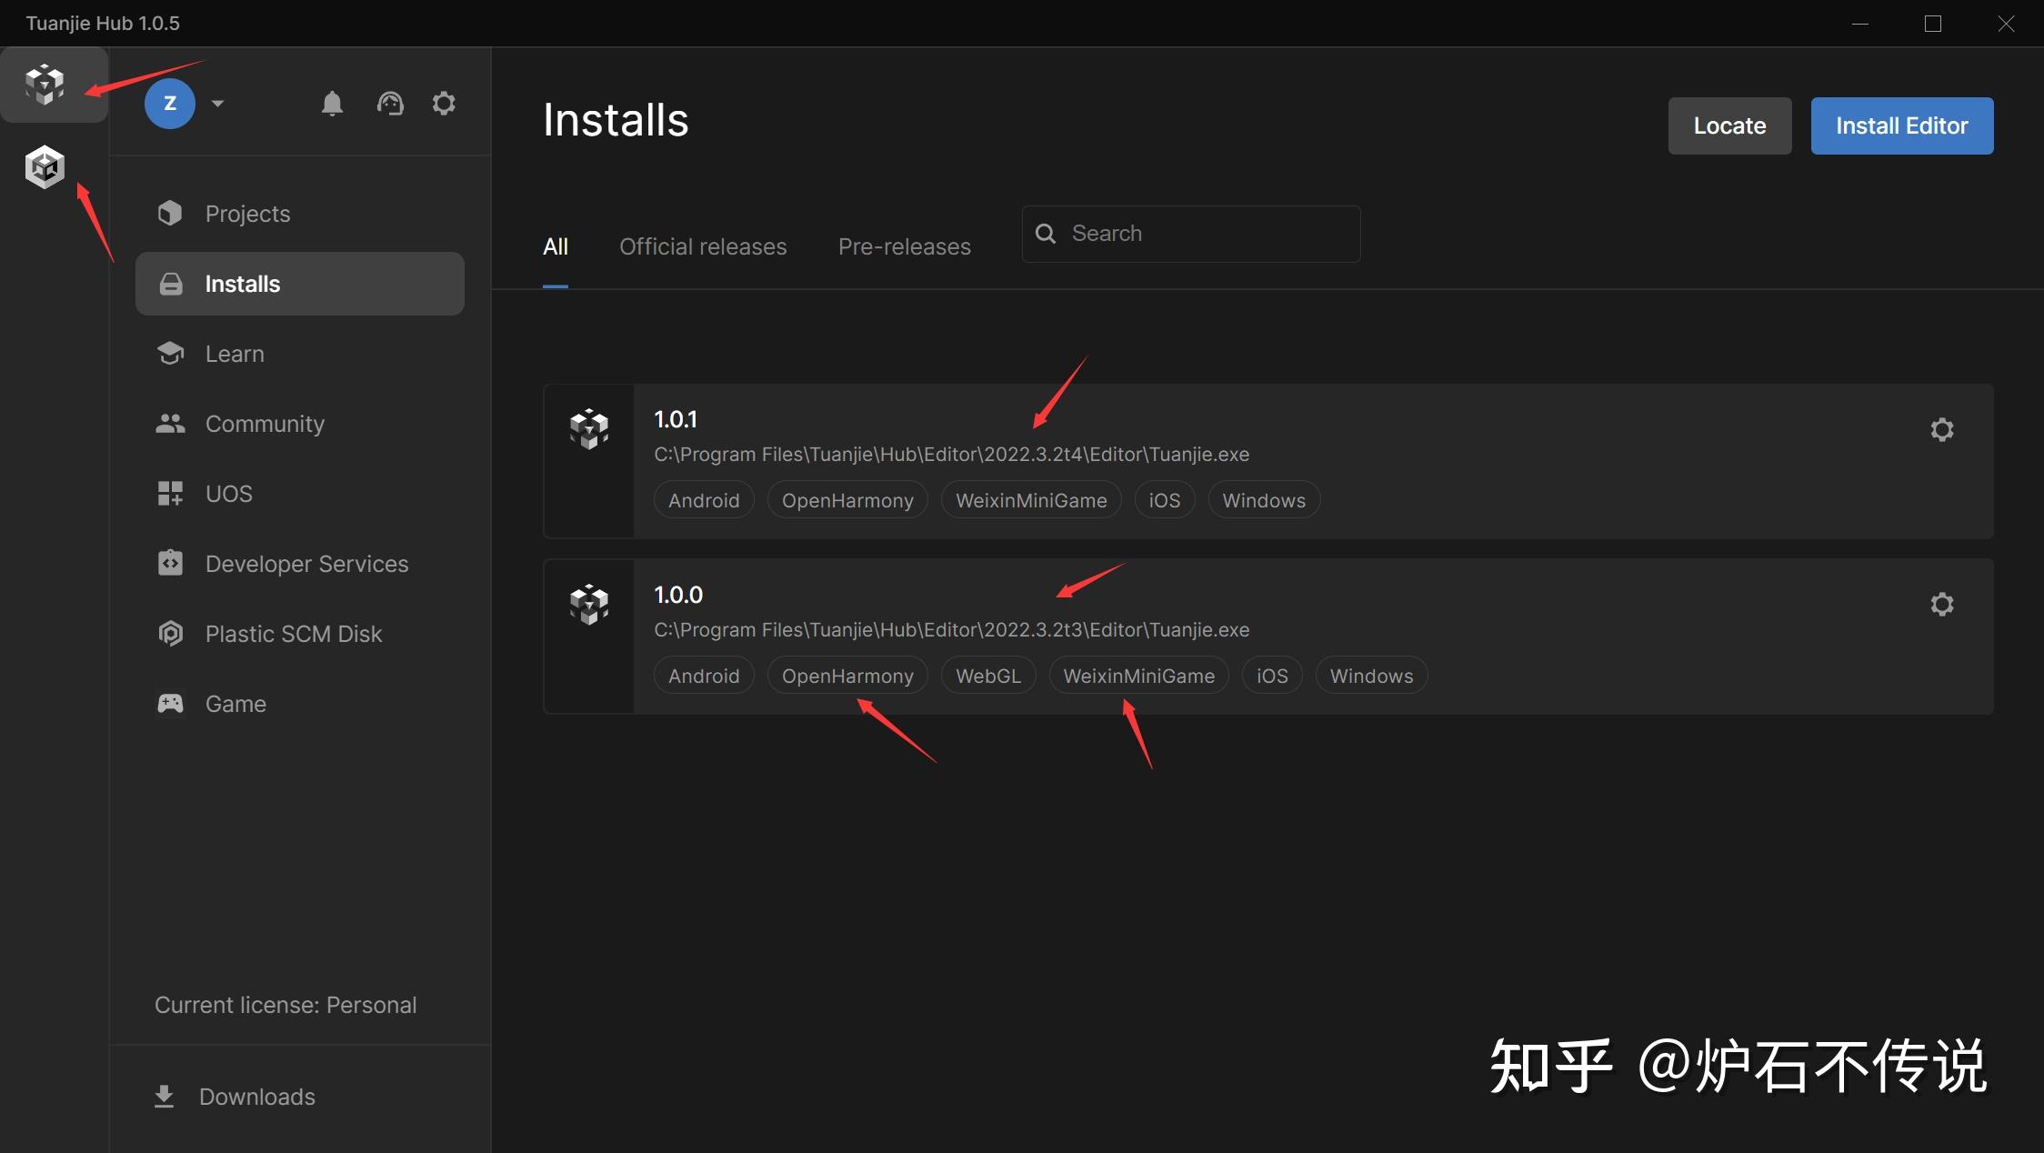Open the support headset icon
This screenshot has height=1153, width=2044.
[390, 103]
